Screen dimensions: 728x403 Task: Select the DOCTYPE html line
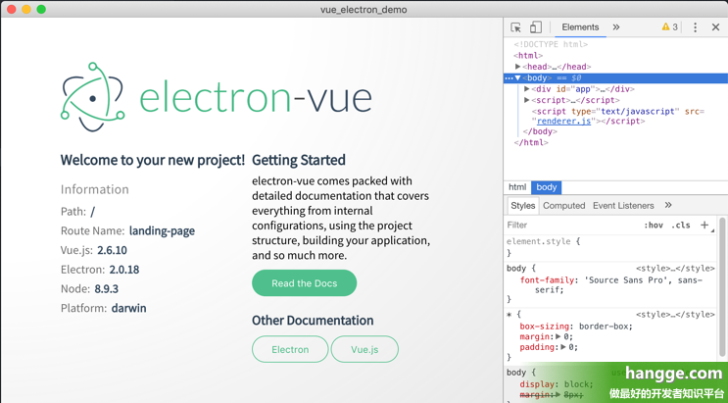551,44
